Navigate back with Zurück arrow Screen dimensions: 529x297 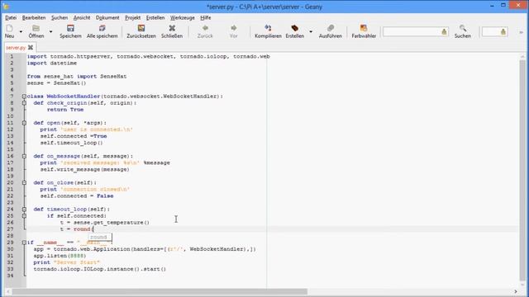pyautogui.click(x=205, y=31)
